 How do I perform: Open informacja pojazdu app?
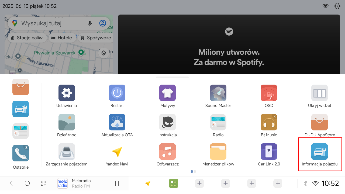pyautogui.click(x=319, y=152)
